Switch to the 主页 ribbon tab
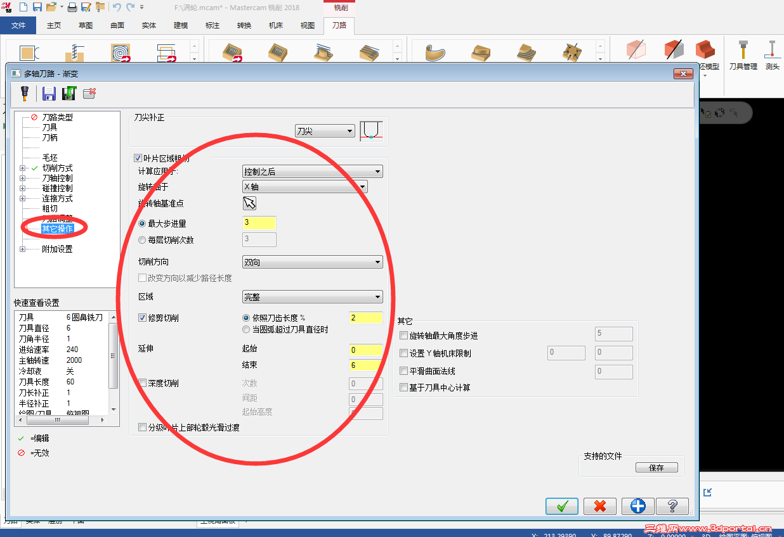This screenshot has height=537, width=784. pos(54,25)
